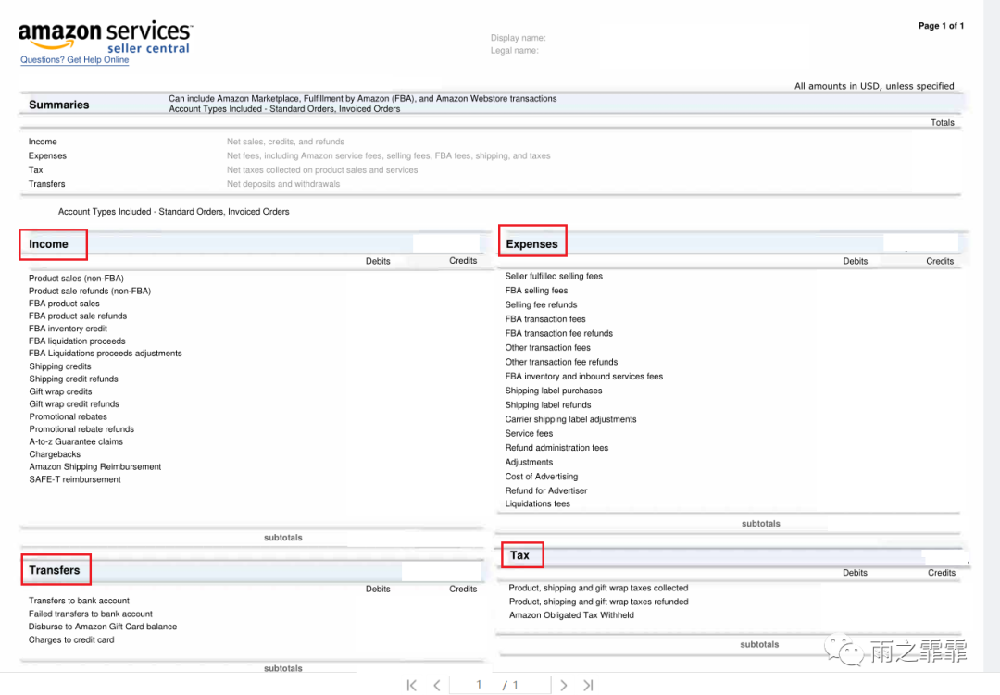The height and width of the screenshot is (695, 1000).
Task: Click the Tax section heading
Action: tap(519, 555)
